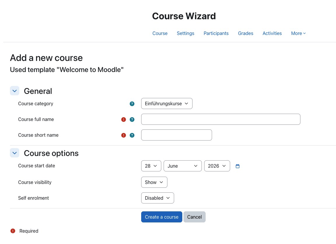
Task: Click the Create a course button
Action: pyautogui.click(x=162, y=217)
